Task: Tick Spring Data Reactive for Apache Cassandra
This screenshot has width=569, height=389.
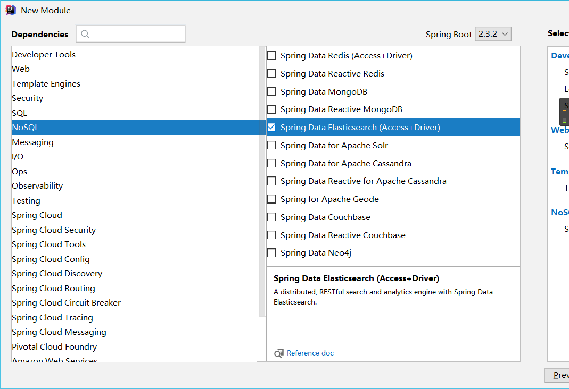Action: click(x=271, y=181)
